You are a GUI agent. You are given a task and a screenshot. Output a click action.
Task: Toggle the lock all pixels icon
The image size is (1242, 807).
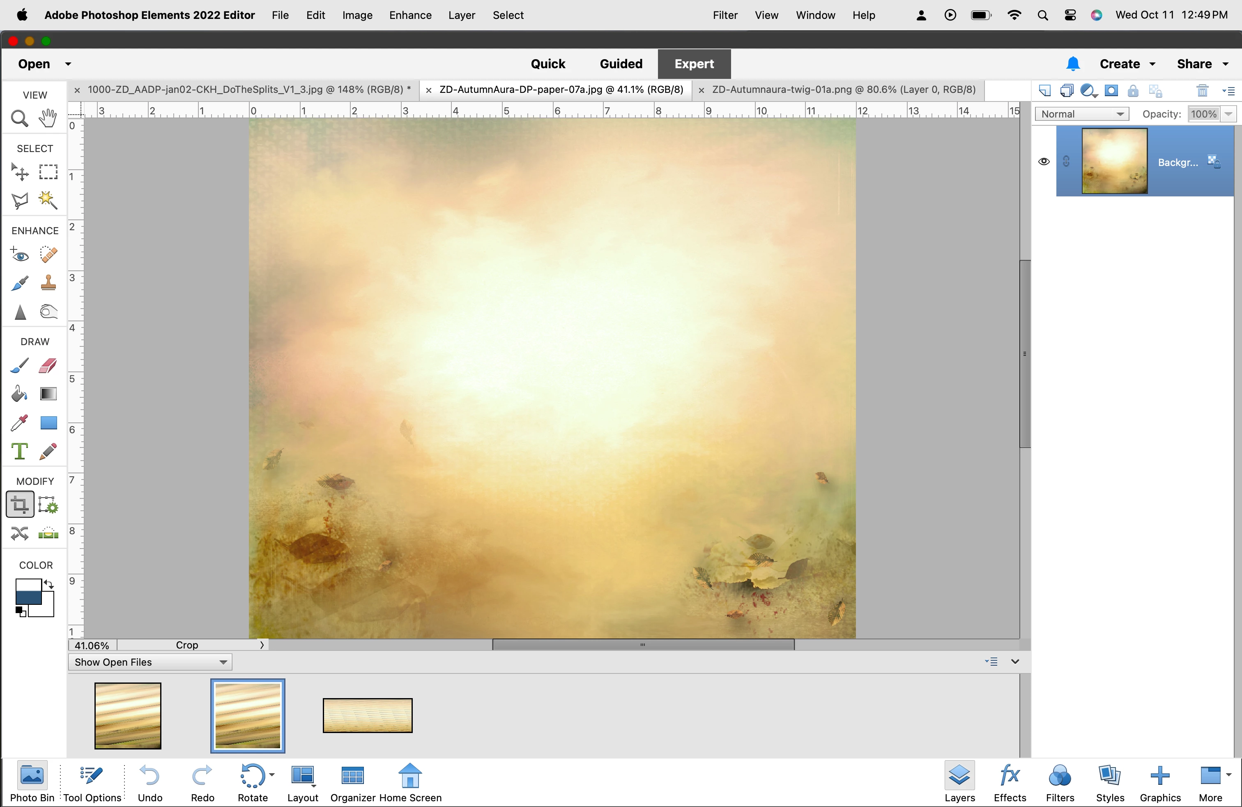(x=1133, y=91)
